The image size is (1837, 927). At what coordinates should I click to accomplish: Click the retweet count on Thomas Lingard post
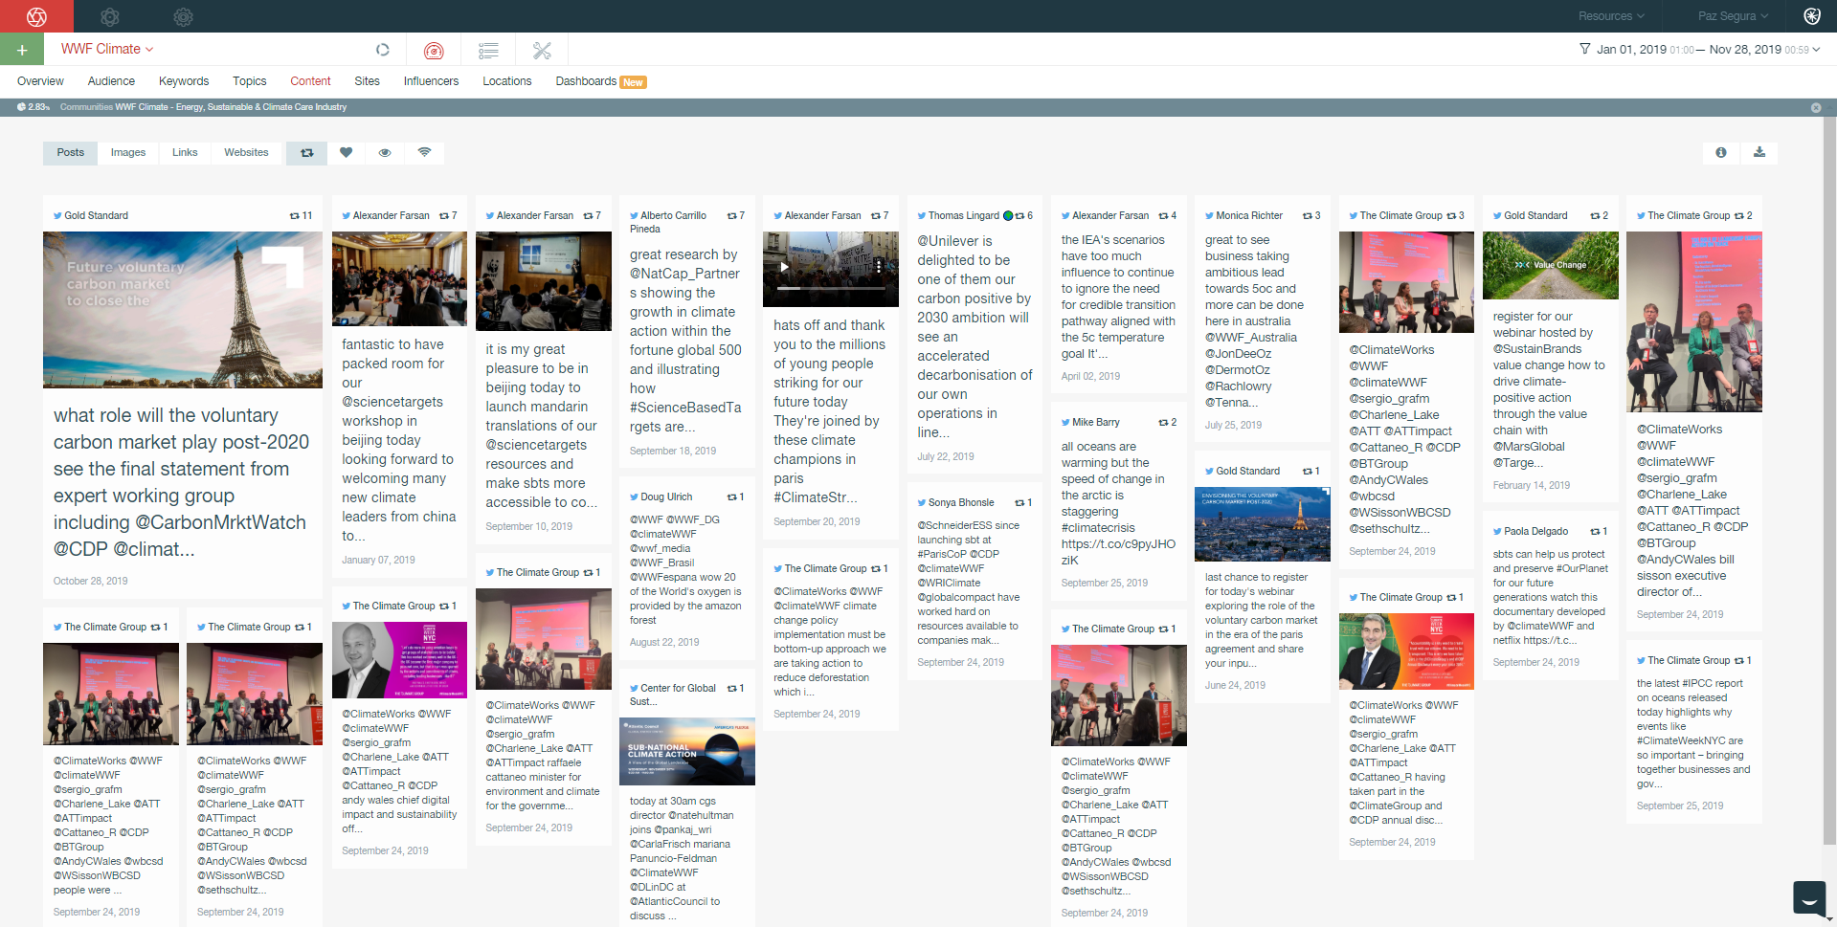pyautogui.click(x=1024, y=216)
